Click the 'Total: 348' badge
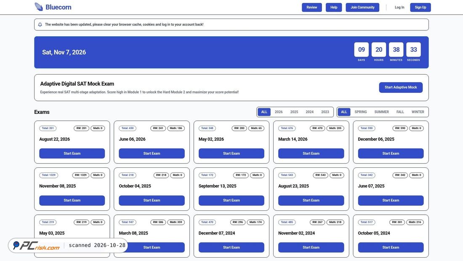This screenshot has width=463, height=261. click(207, 128)
